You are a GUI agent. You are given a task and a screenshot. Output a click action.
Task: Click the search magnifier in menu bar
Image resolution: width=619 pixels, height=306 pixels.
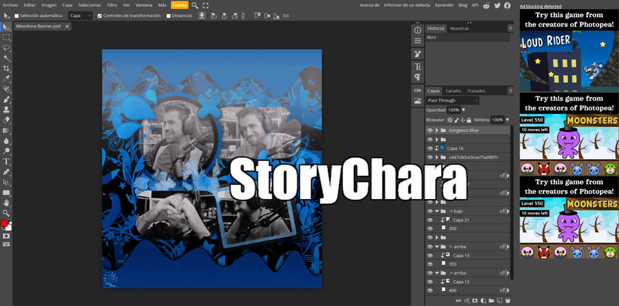pyautogui.click(x=195, y=5)
